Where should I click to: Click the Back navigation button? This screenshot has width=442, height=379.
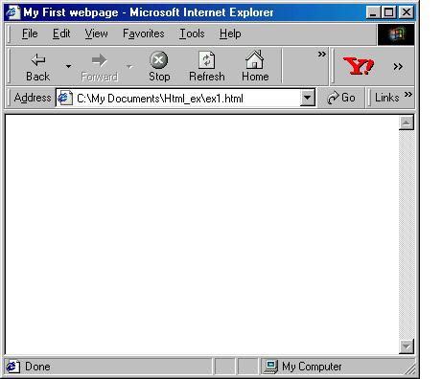(37, 67)
